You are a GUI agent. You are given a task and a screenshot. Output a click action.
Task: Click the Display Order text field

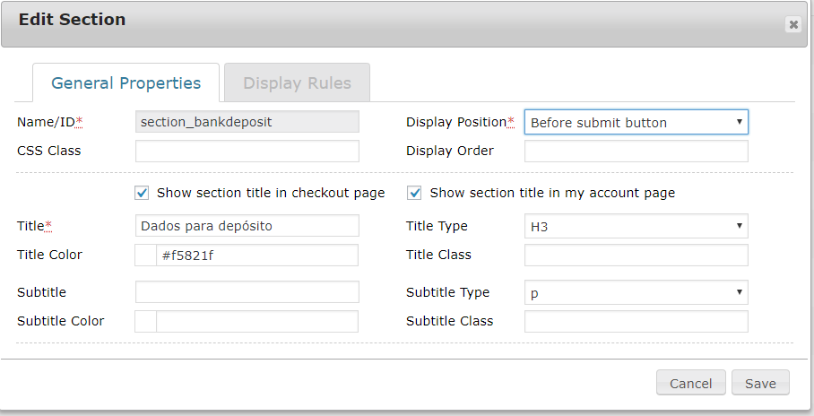tap(636, 152)
